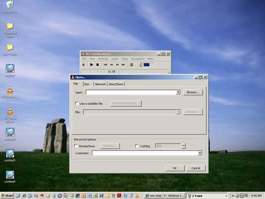Image resolution: width=265 pixels, height=199 pixels.
Task: Click Cancel in the Open dialog
Action: coord(196,168)
